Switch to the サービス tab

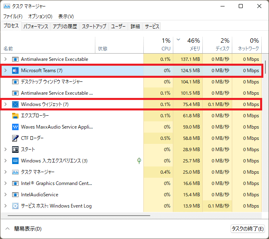point(152,26)
